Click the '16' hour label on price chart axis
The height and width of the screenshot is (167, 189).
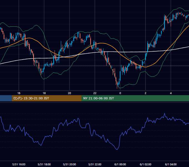(19, 93)
